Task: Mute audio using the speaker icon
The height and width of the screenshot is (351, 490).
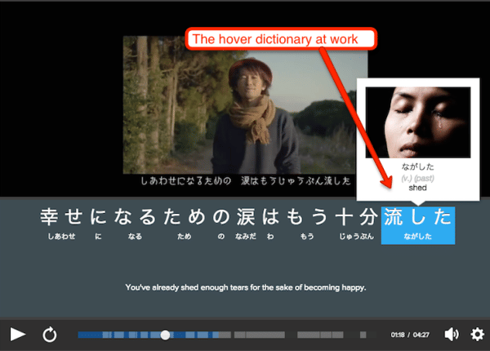Action: pyautogui.click(x=452, y=335)
